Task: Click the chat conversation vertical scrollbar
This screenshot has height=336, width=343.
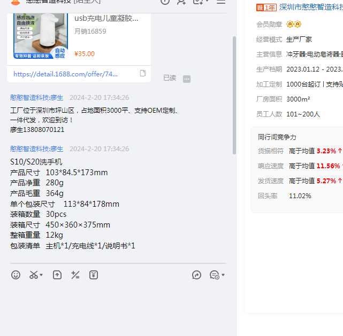Action: (x=234, y=96)
